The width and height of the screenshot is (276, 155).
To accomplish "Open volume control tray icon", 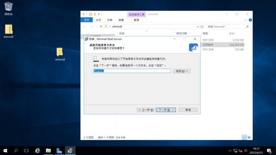I will (240, 151).
